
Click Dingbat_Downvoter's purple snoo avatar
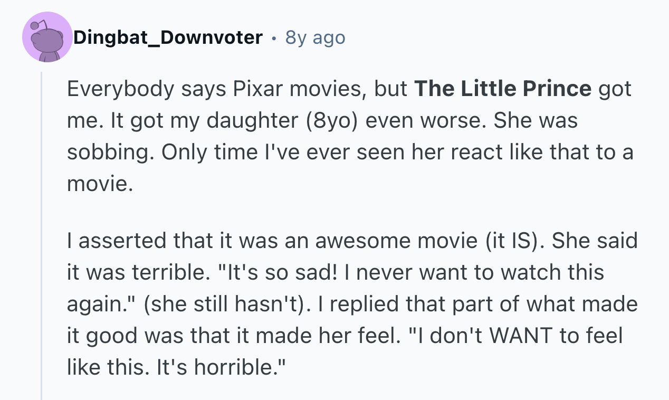47,37
